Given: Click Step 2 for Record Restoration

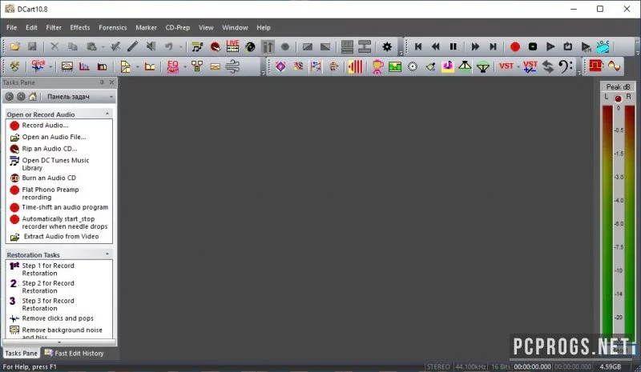Looking at the screenshot, I should coord(48,286).
